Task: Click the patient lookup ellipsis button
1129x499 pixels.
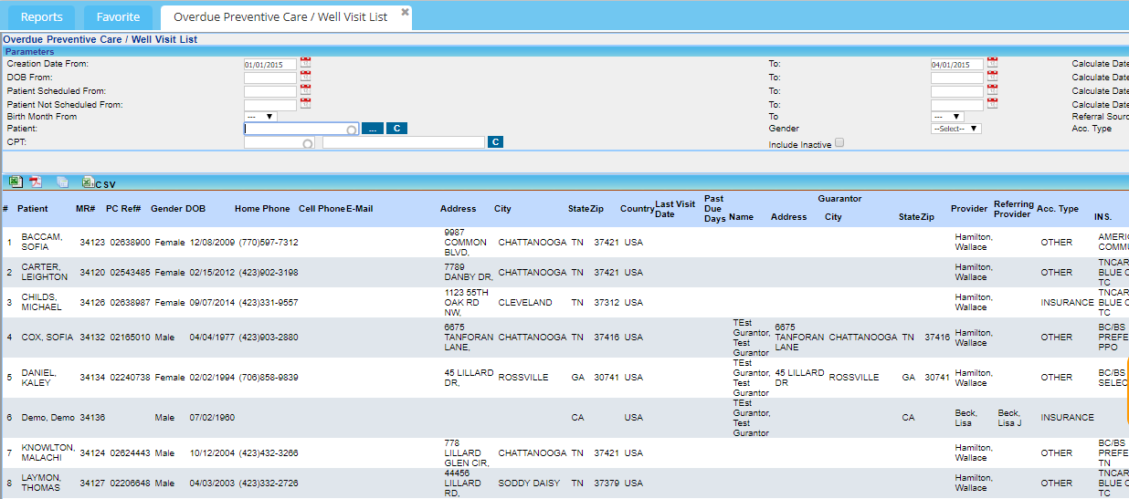Action: click(372, 130)
